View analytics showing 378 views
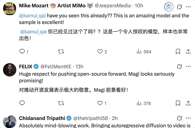Screen dimensions: 195x128 pyautogui.click(x=144, y=103)
